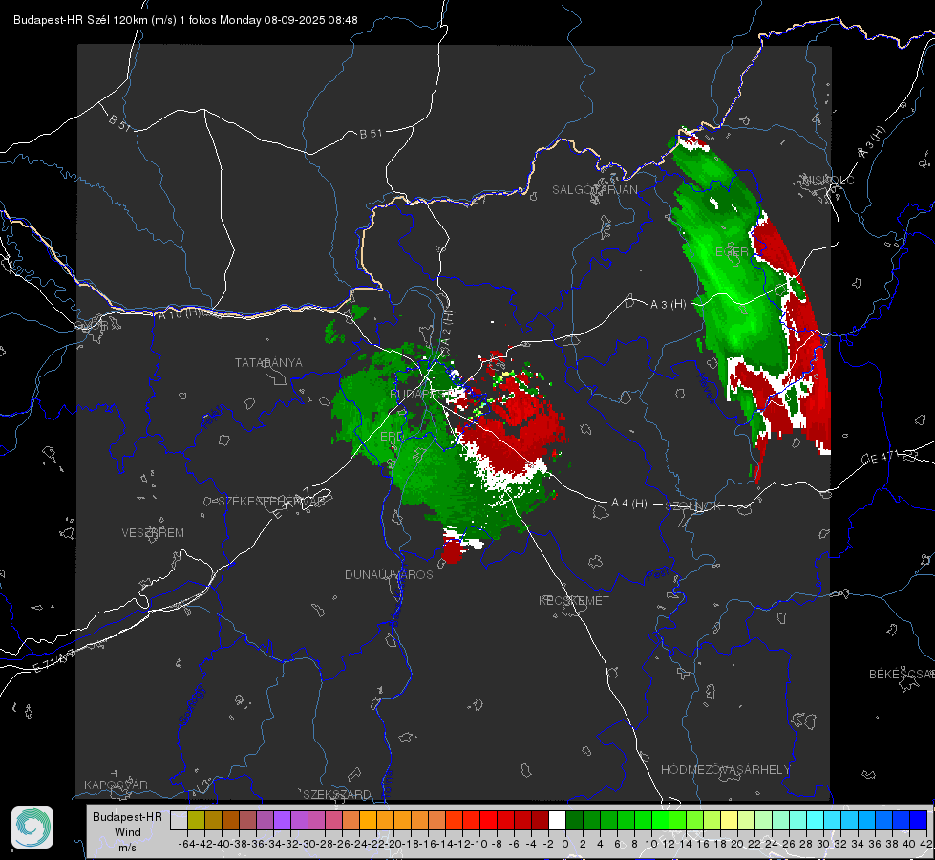This screenshot has height=860, width=935.
Task: Click the Pest county label
Action: pyautogui.click(x=658, y=575)
